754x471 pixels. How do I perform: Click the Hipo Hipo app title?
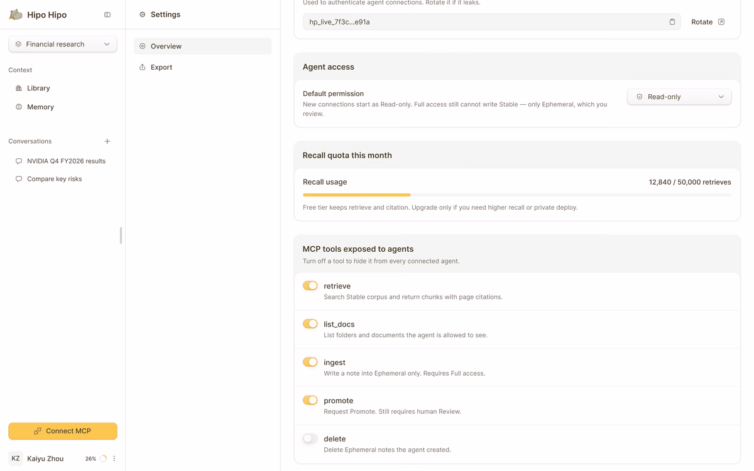click(x=47, y=14)
